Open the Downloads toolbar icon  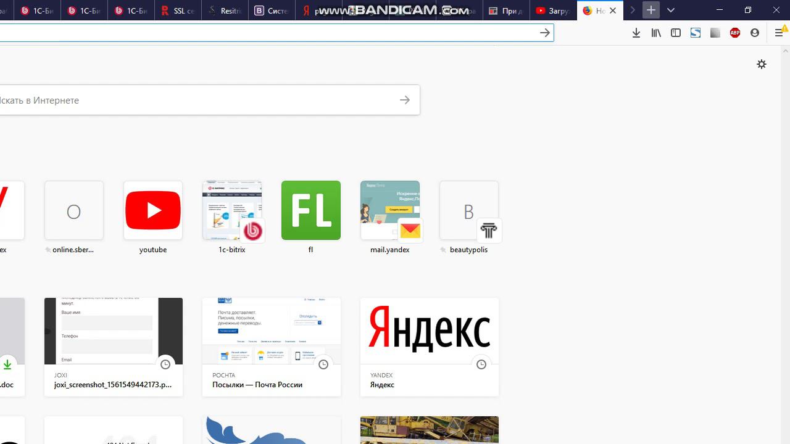pyautogui.click(x=636, y=33)
